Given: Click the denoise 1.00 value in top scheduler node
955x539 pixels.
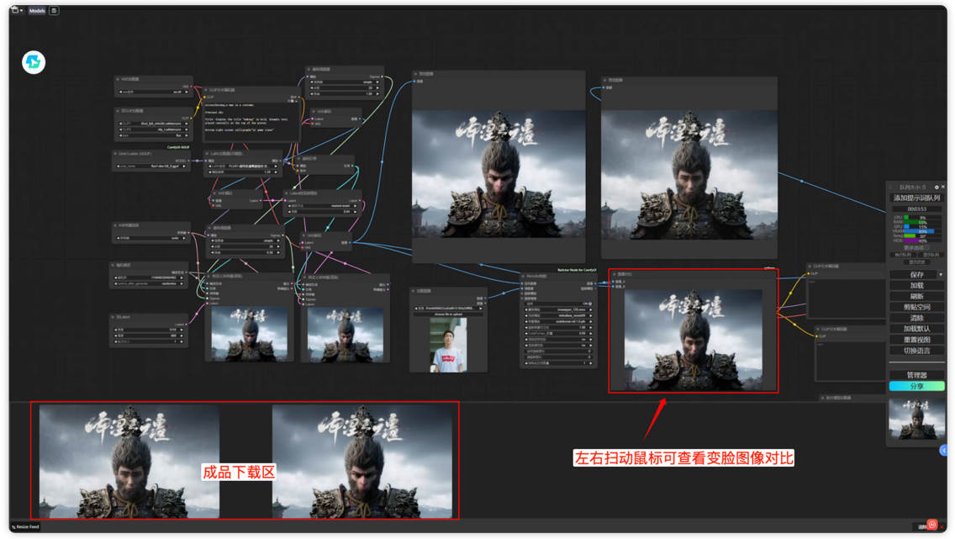Looking at the screenshot, I should tap(346, 94).
